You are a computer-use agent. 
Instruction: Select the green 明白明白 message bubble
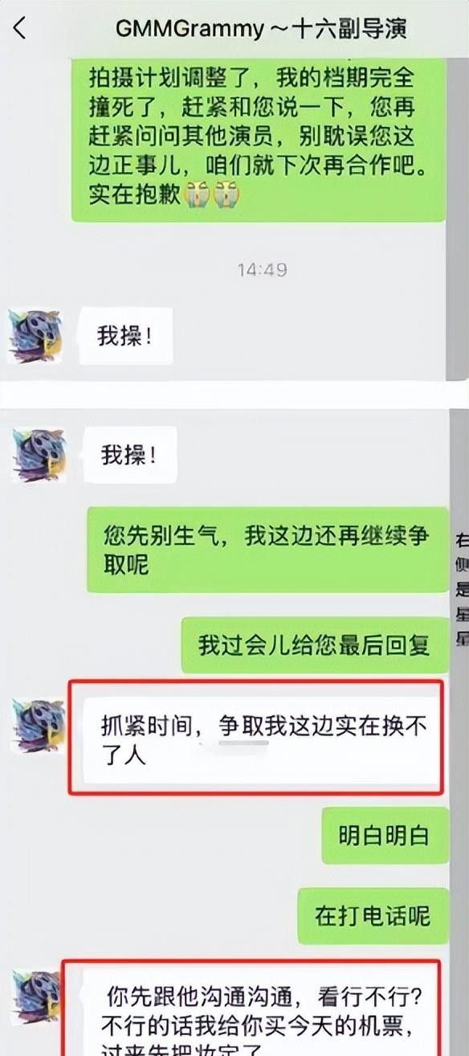tap(384, 836)
